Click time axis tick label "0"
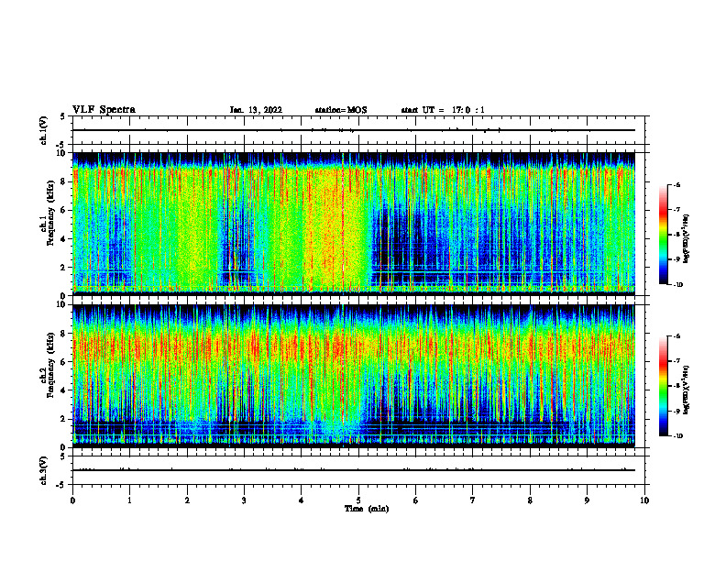Viewport: 726px width, 561px height. coord(72,500)
